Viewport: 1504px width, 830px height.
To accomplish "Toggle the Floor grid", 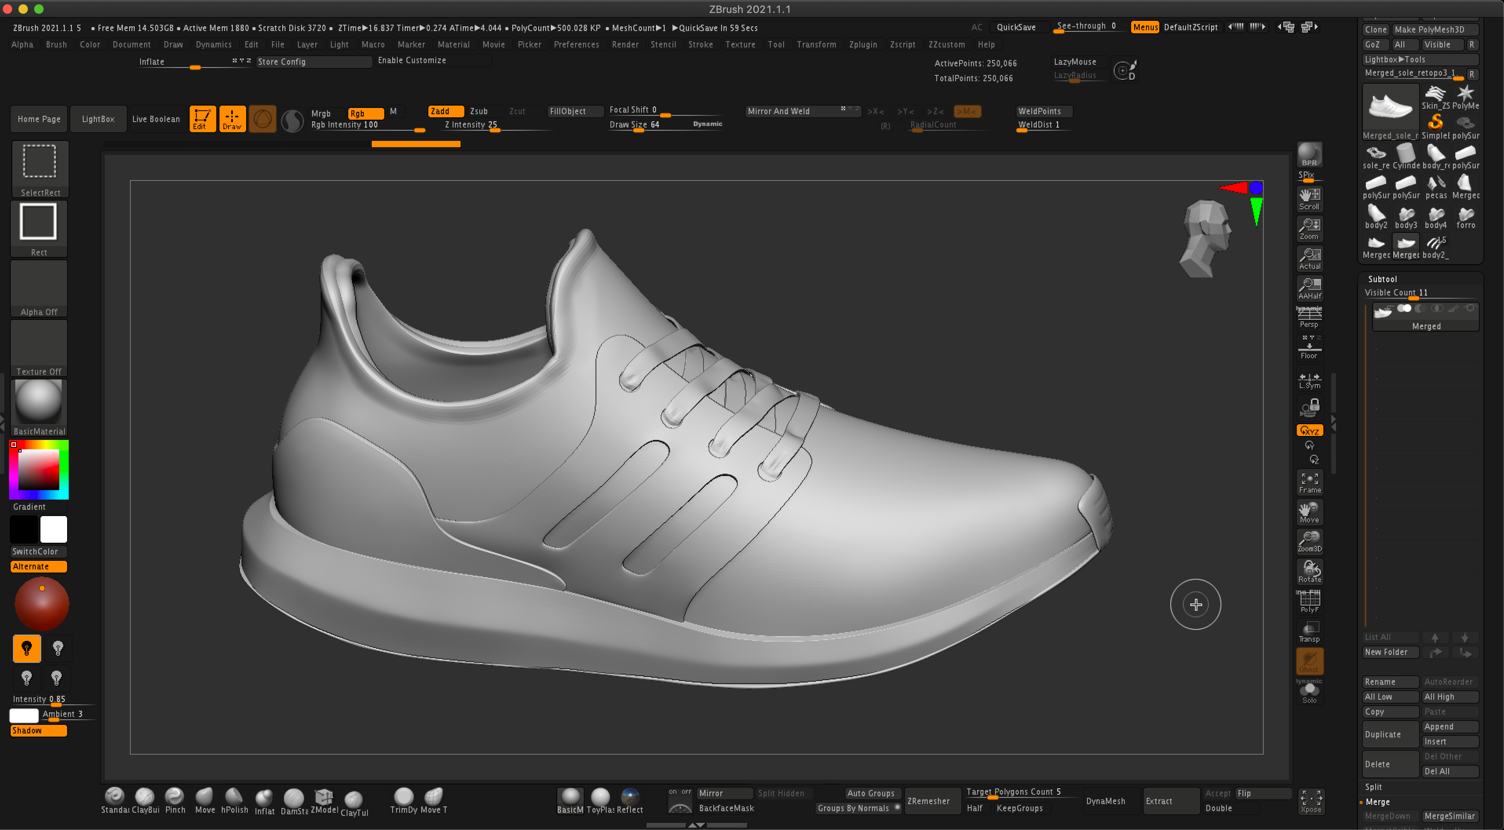I will point(1309,347).
